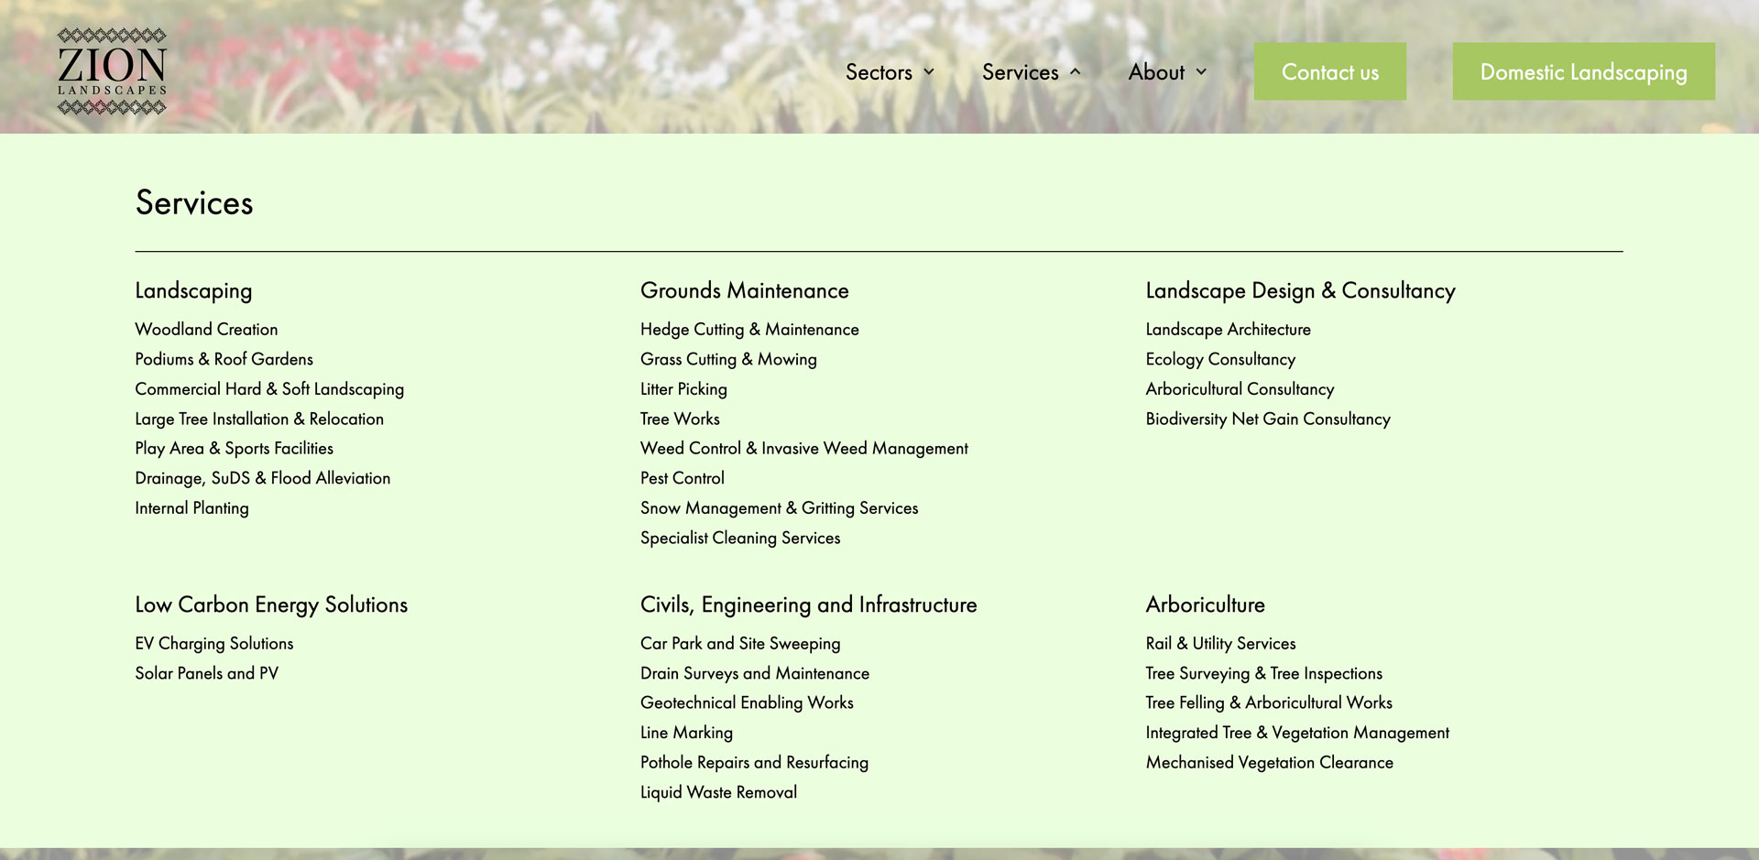Select Hedge Cutting & Maintenance
The width and height of the screenshot is (1759, 860).
point(749,329)
